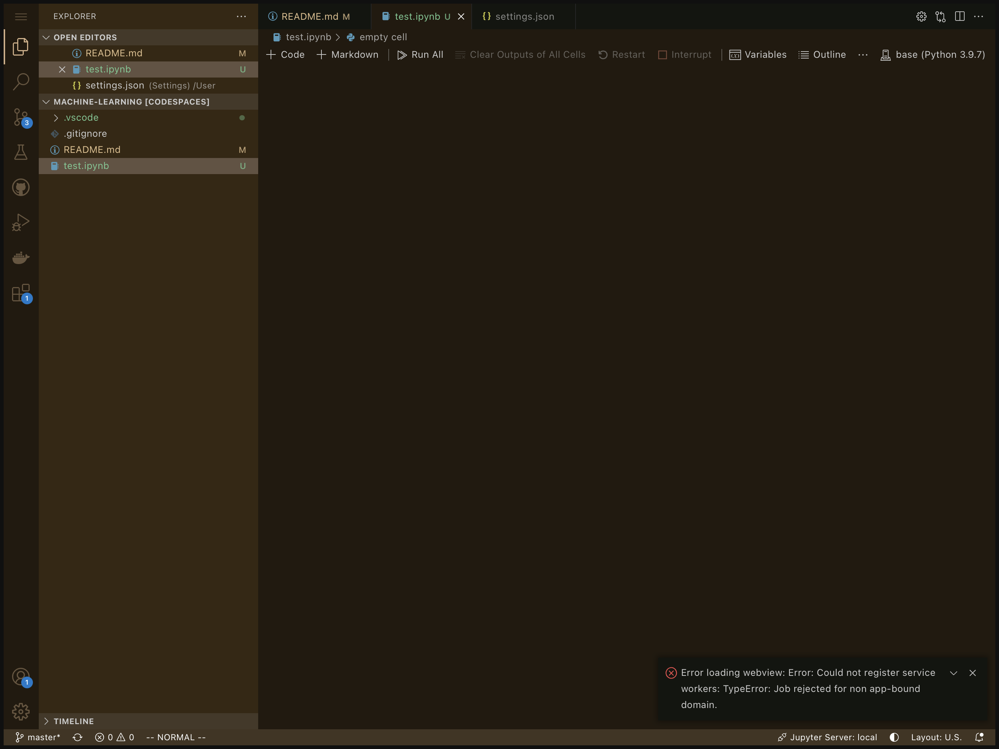Viewport: 999px width, 749px height.
Task: Open Source Control view showing 3 changes
Action: [x=21, y=117]
